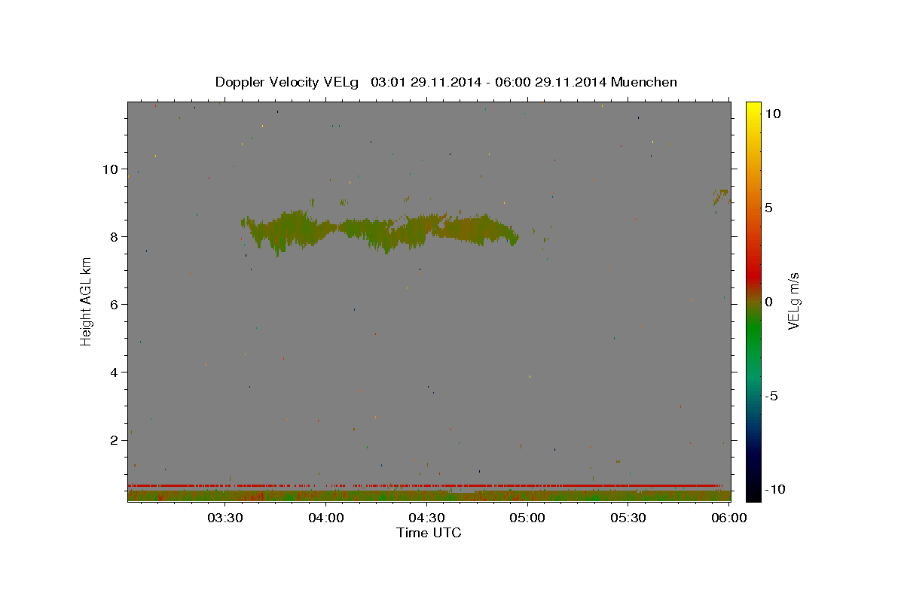Click the height tick label 4
The image size is (904, 602).
(x=115, y=372)
